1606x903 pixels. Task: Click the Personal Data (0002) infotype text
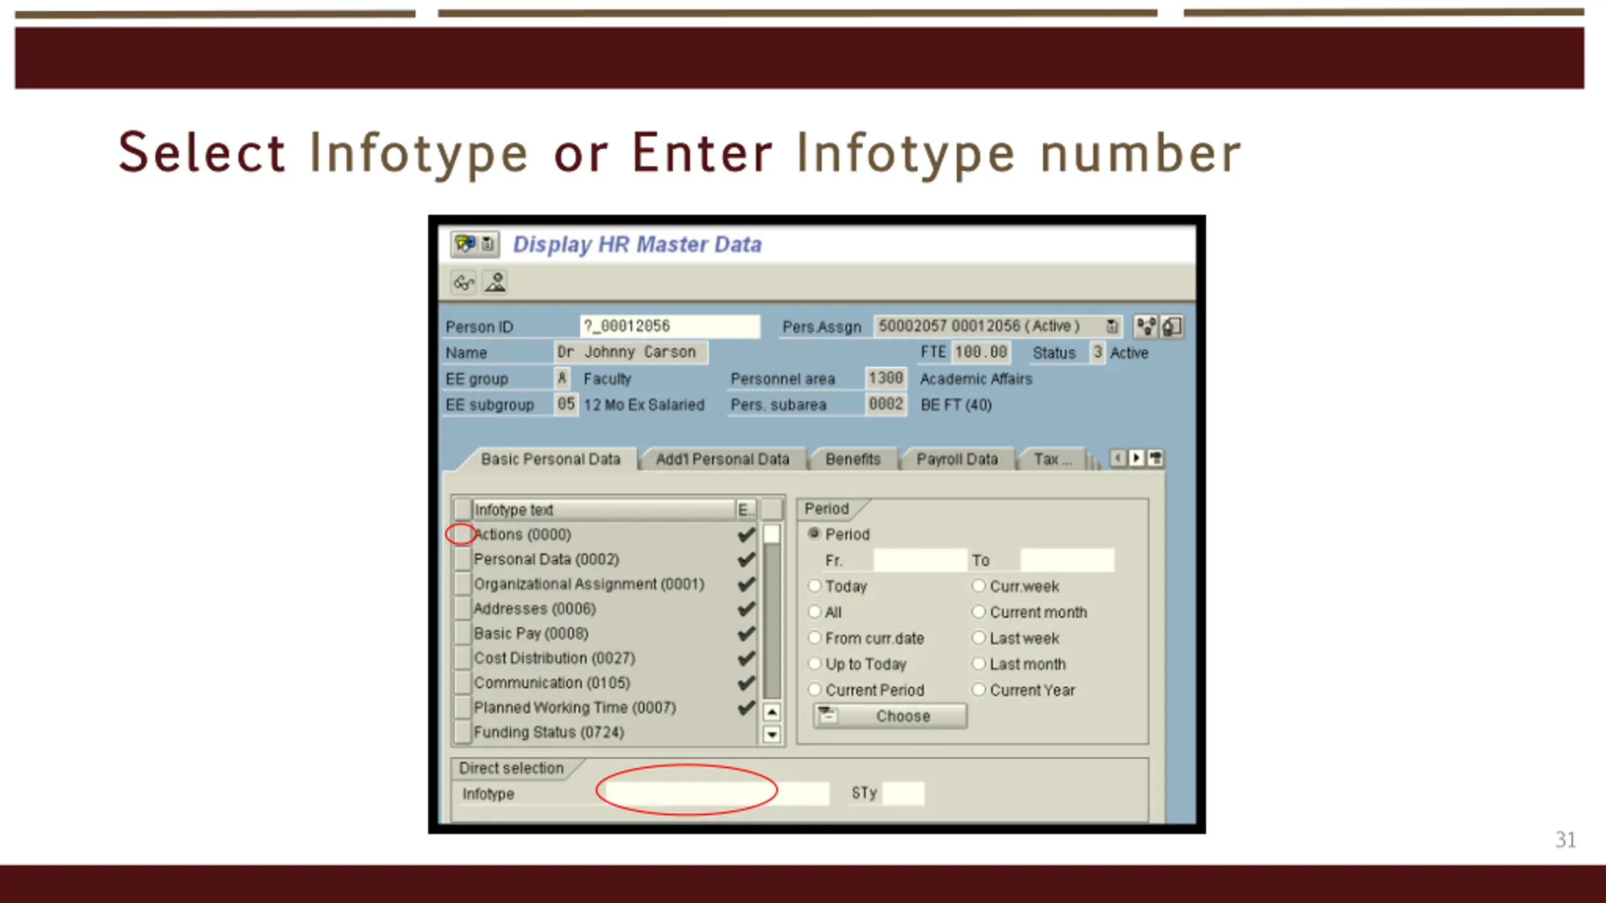[546, 559]
